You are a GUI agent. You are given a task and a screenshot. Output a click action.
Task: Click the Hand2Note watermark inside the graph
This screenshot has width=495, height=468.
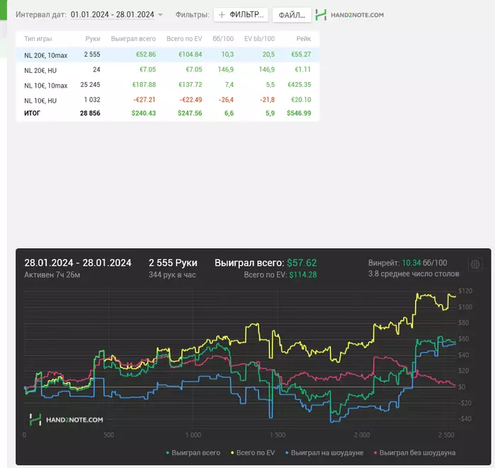66,419
